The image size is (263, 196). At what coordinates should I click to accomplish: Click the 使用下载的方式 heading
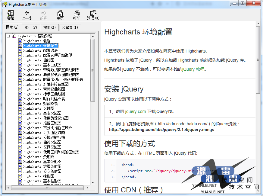point(130,143)
